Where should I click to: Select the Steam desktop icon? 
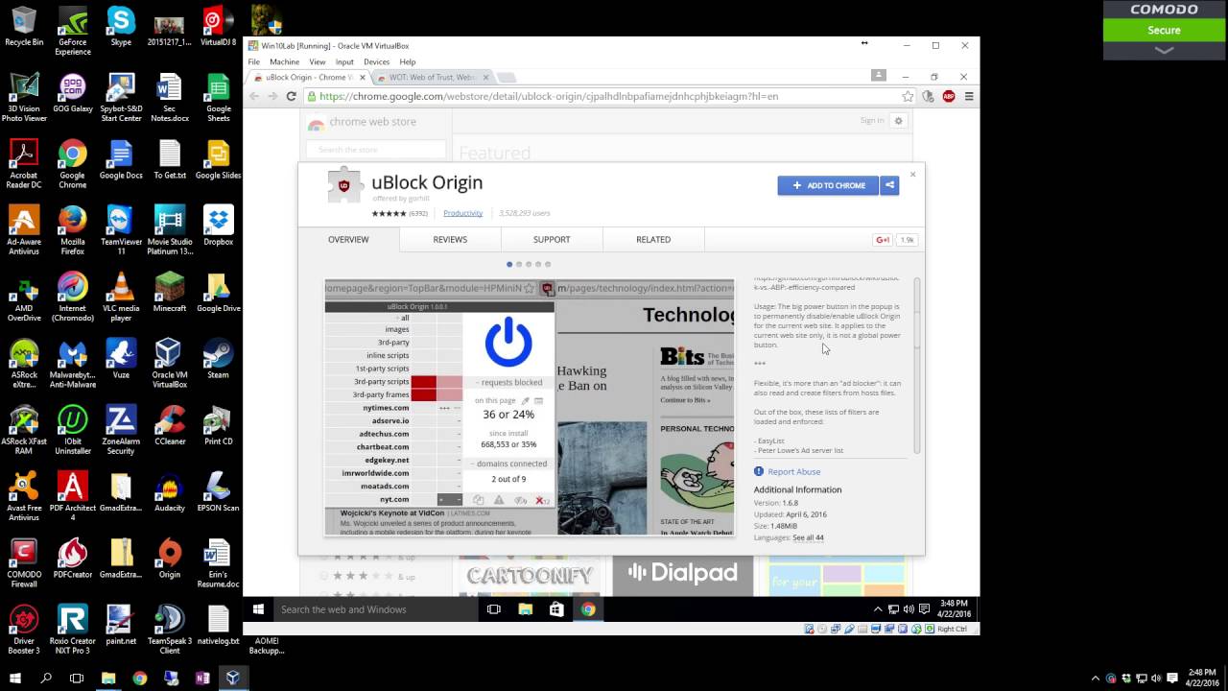point(218,357)
